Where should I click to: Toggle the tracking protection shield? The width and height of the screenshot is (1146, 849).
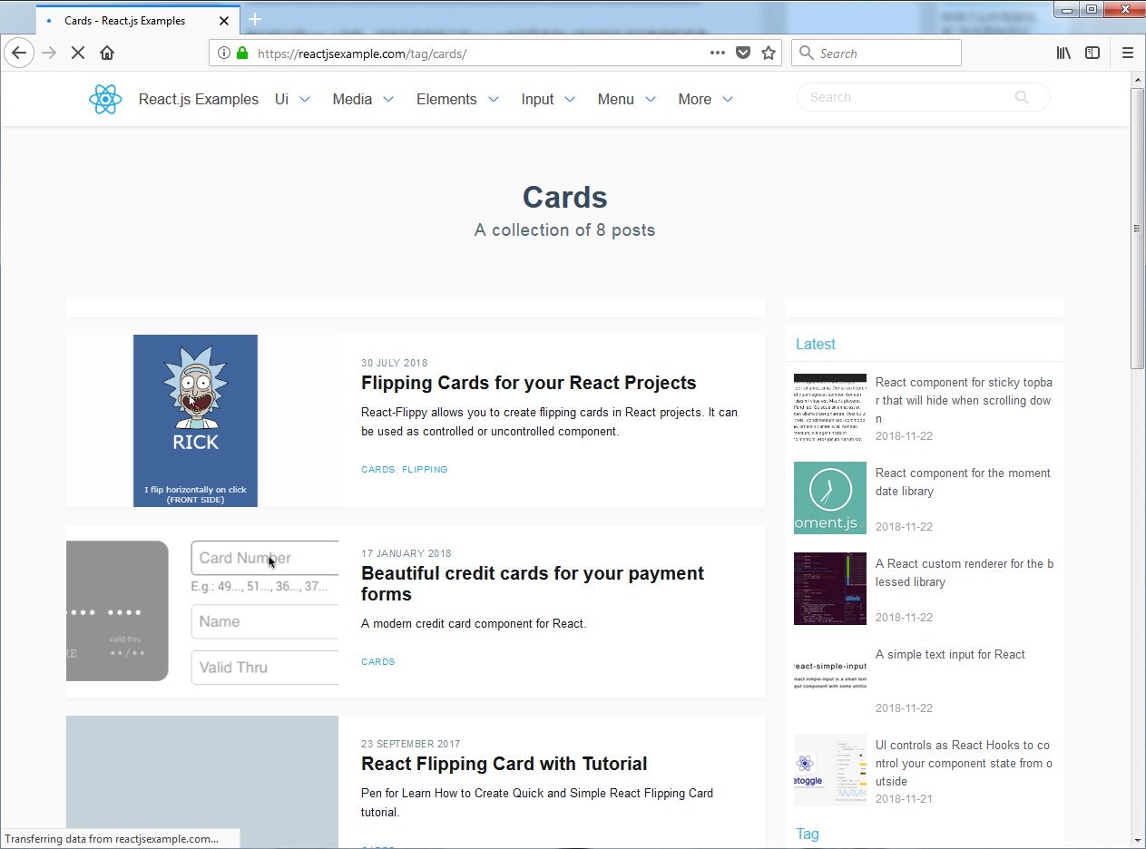(x=743, y=53)
